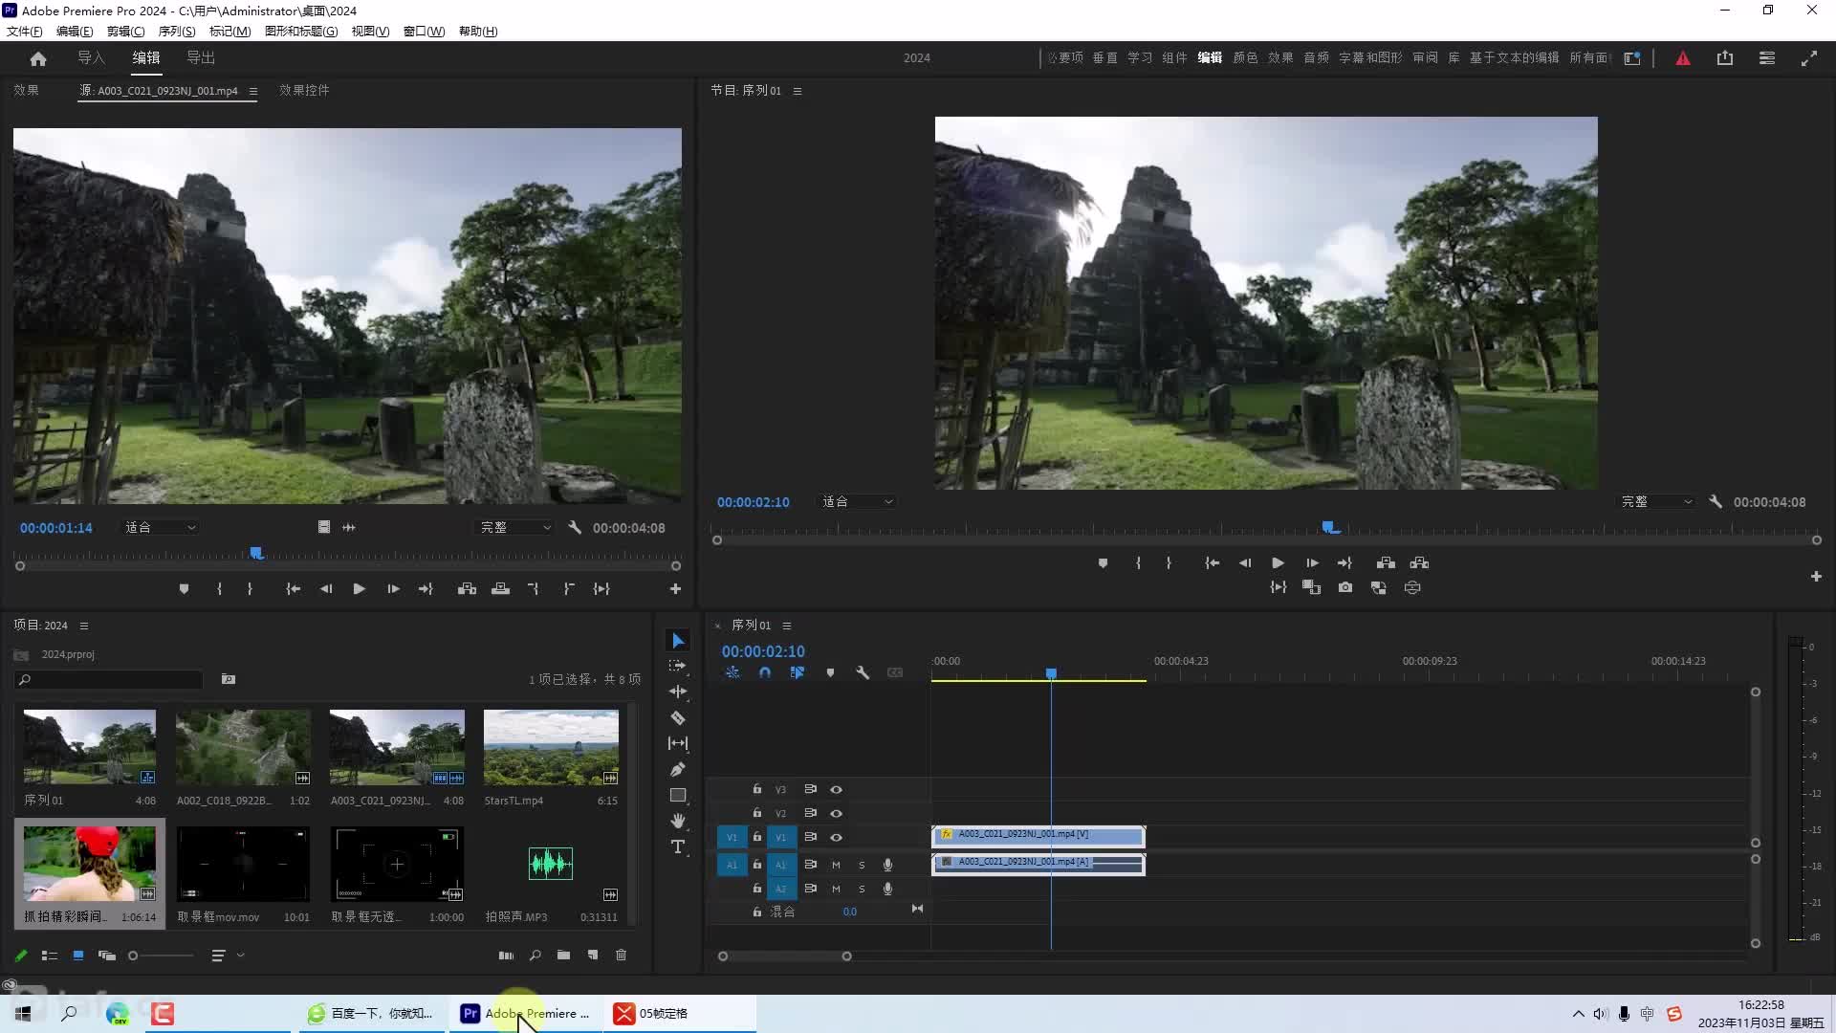
Task: Toggle V2 track output eye
Action: tap(836, 813)
